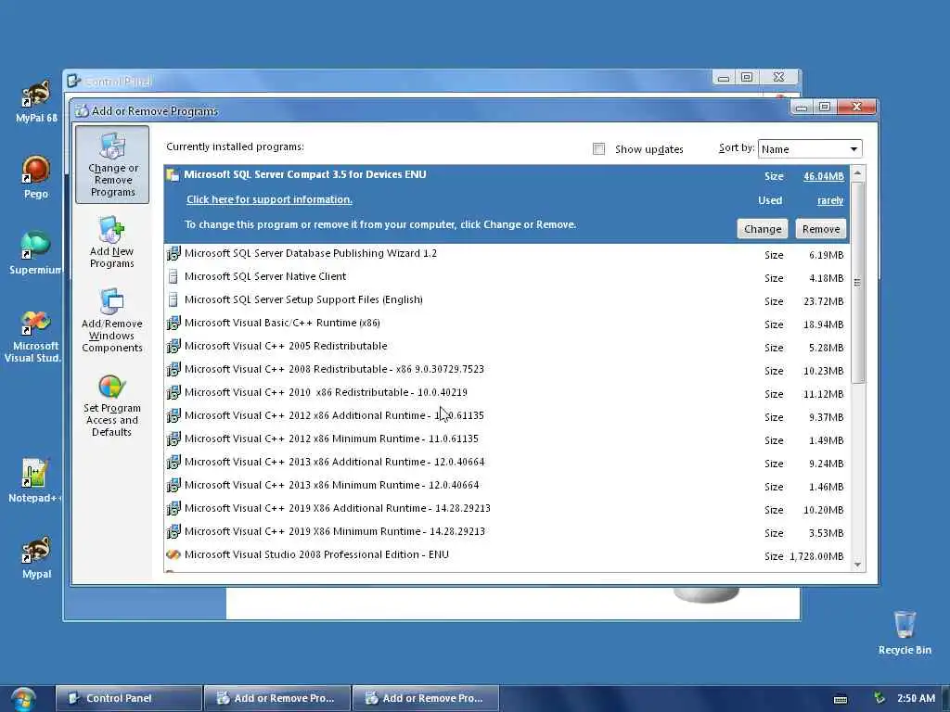Select Microsoft Visual C++ 2005 Redistributable entry
The image size is (950, 712).
pyautogui.click(x=507, y=347)
